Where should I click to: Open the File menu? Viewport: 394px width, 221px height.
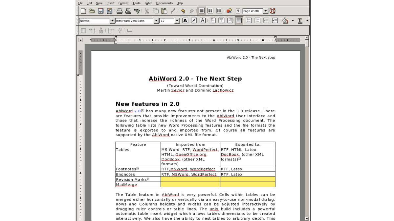[80, 3]
